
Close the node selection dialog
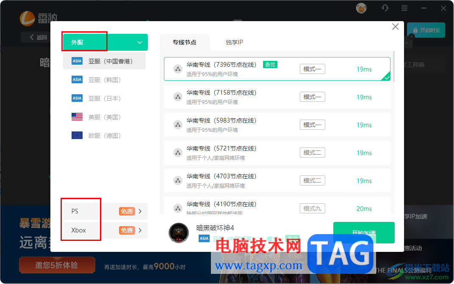(395, 27)
